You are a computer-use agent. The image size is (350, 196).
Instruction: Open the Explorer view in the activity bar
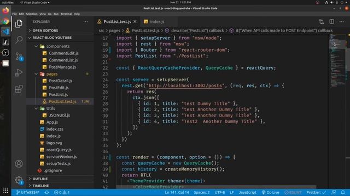click(x=19, y=23)
